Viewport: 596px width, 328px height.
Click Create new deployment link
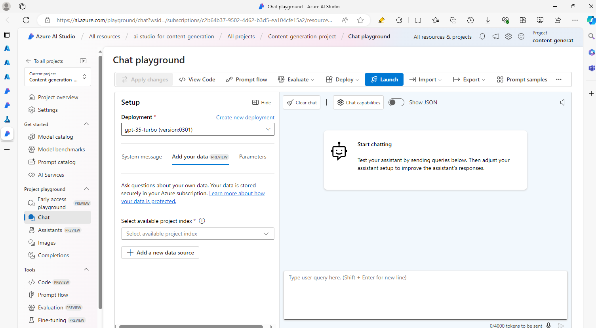coord(245,117)
